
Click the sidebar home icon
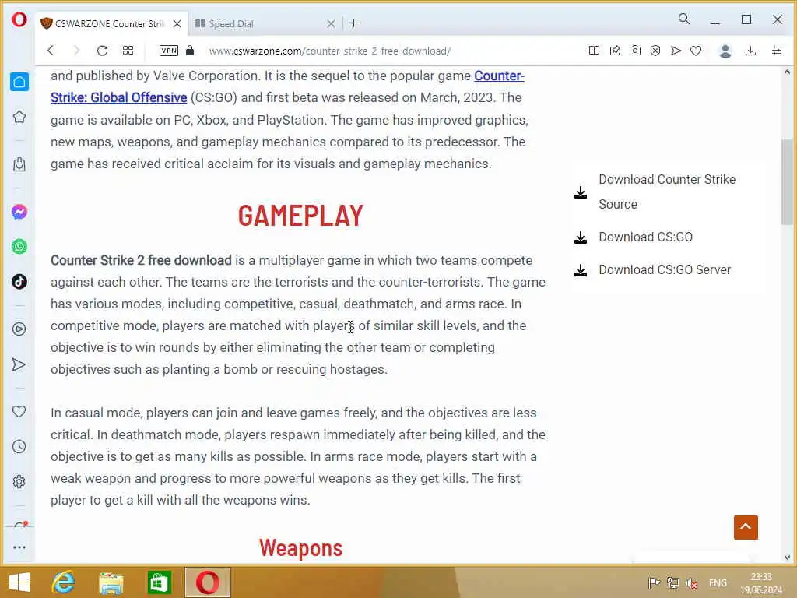click(x=19, y=82)
